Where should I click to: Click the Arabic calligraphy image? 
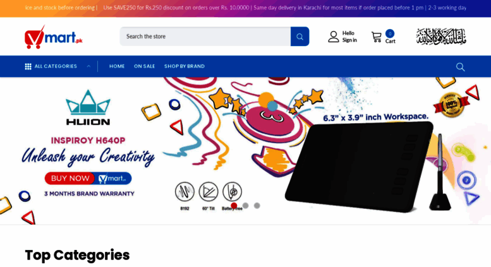click(x=441, y=37)
